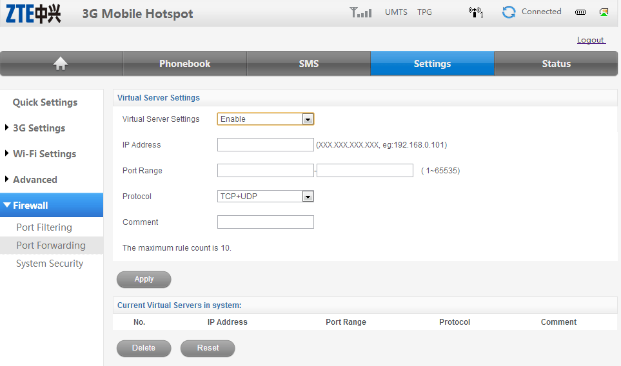Select Port Filtering in the sidebar
Screen dimensions: 621x366
[x=44, y=227]
